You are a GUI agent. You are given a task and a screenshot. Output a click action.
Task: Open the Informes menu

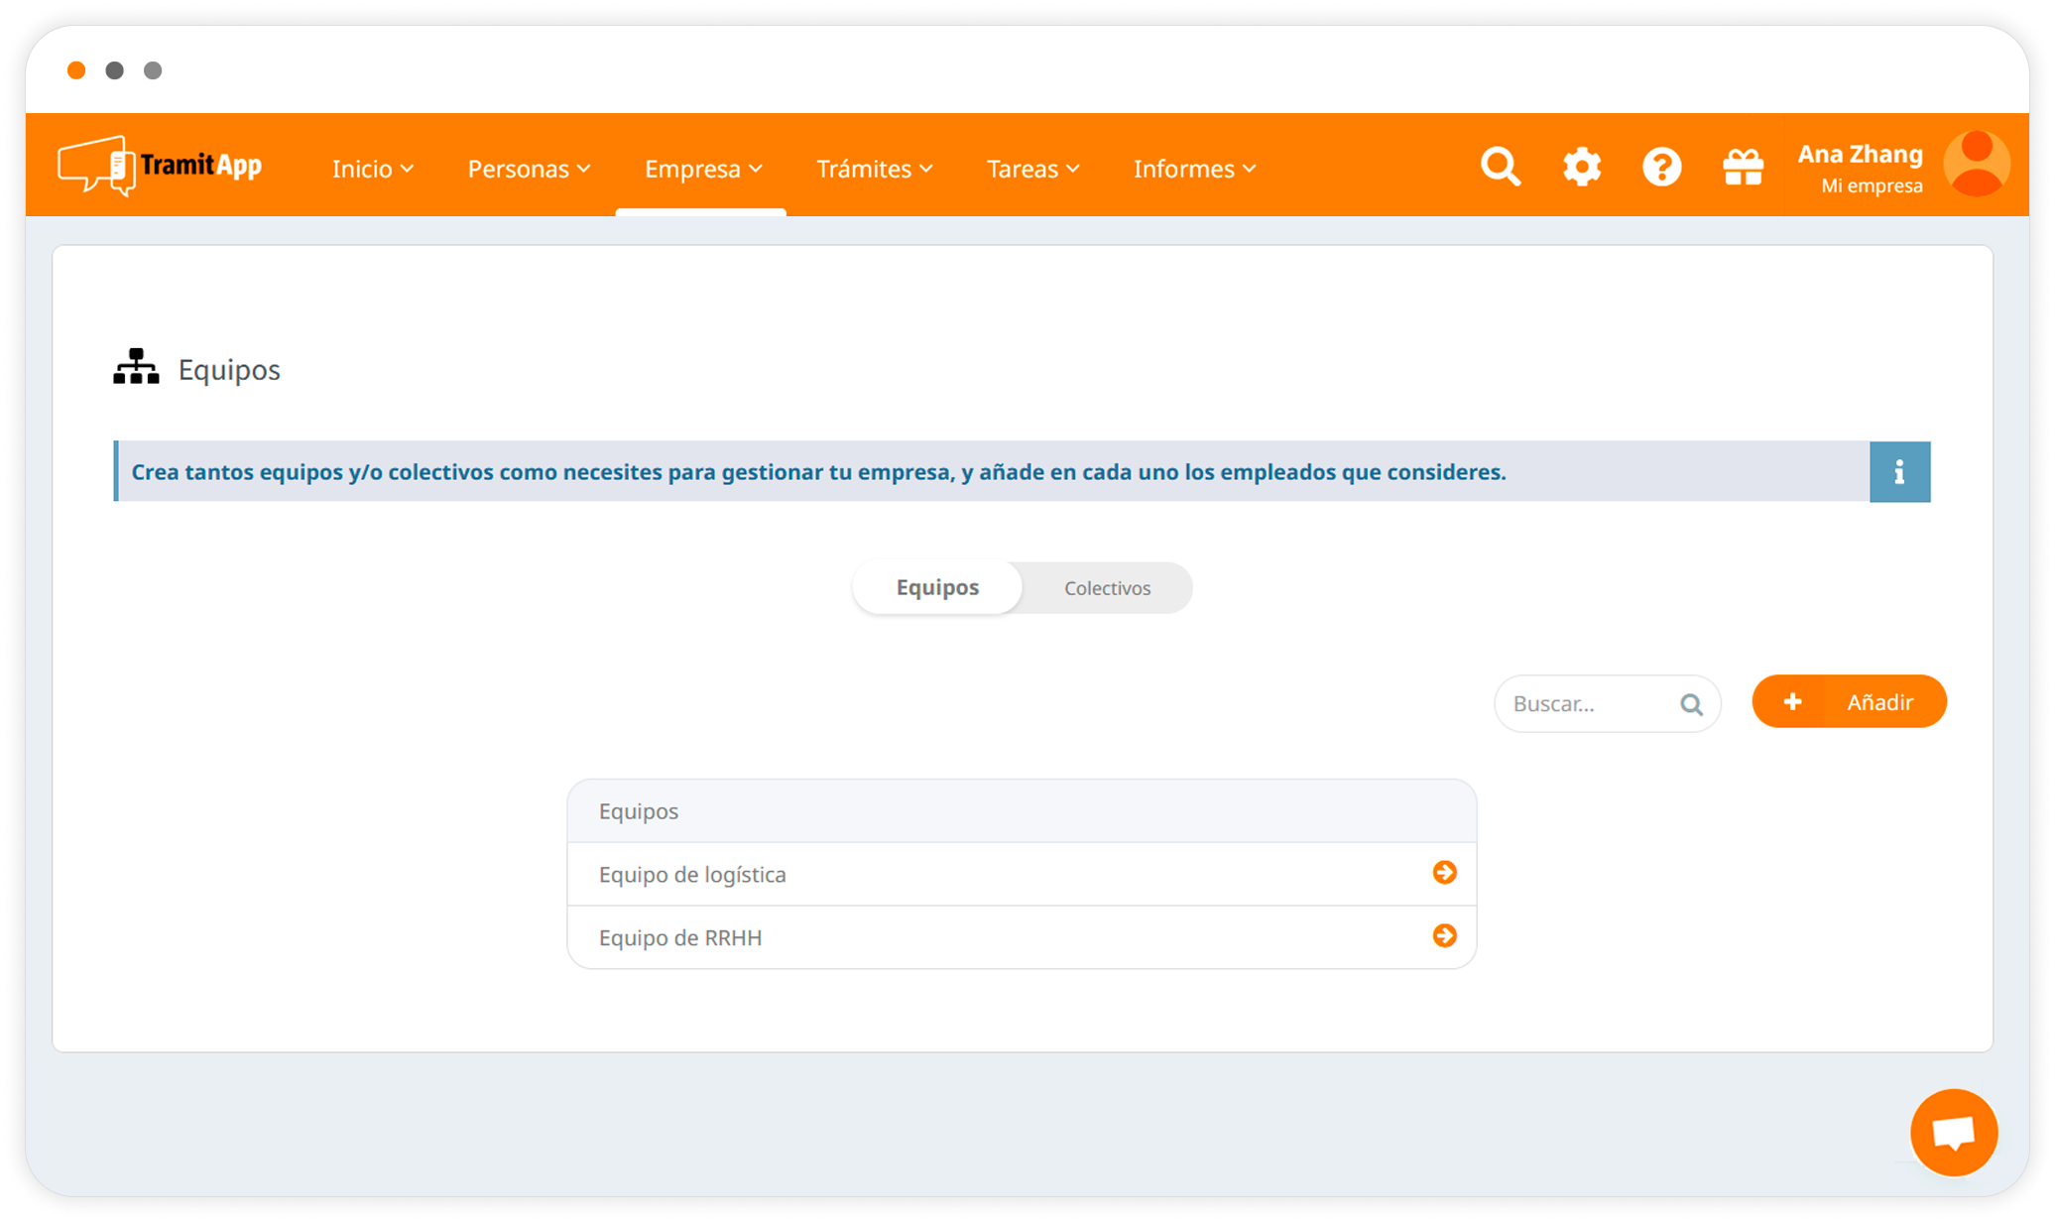pyautogui.click(x=1194, y=170)
